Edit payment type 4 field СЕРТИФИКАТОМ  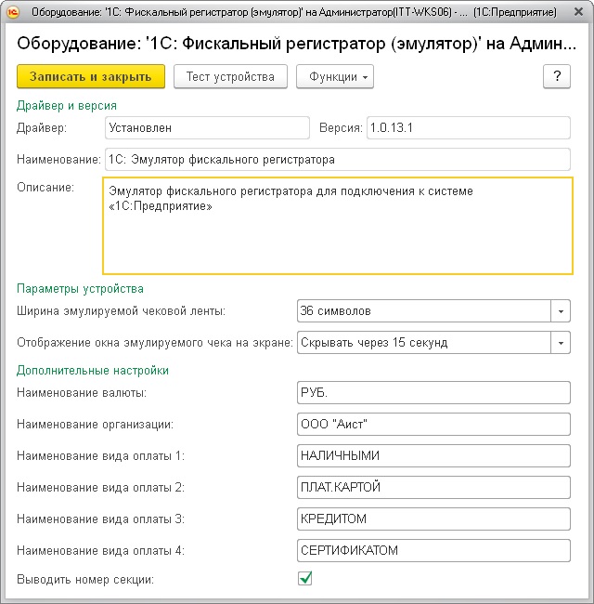433,551
